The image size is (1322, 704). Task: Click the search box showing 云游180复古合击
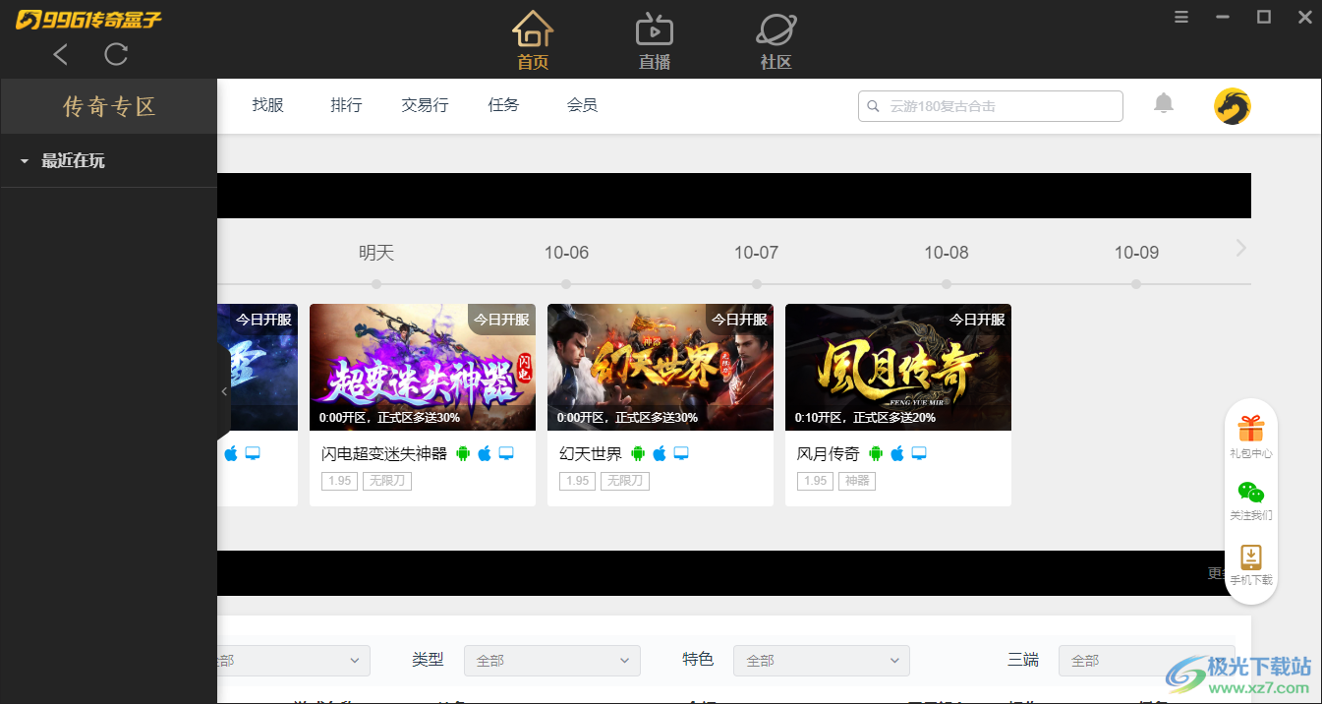coord(991,106)
